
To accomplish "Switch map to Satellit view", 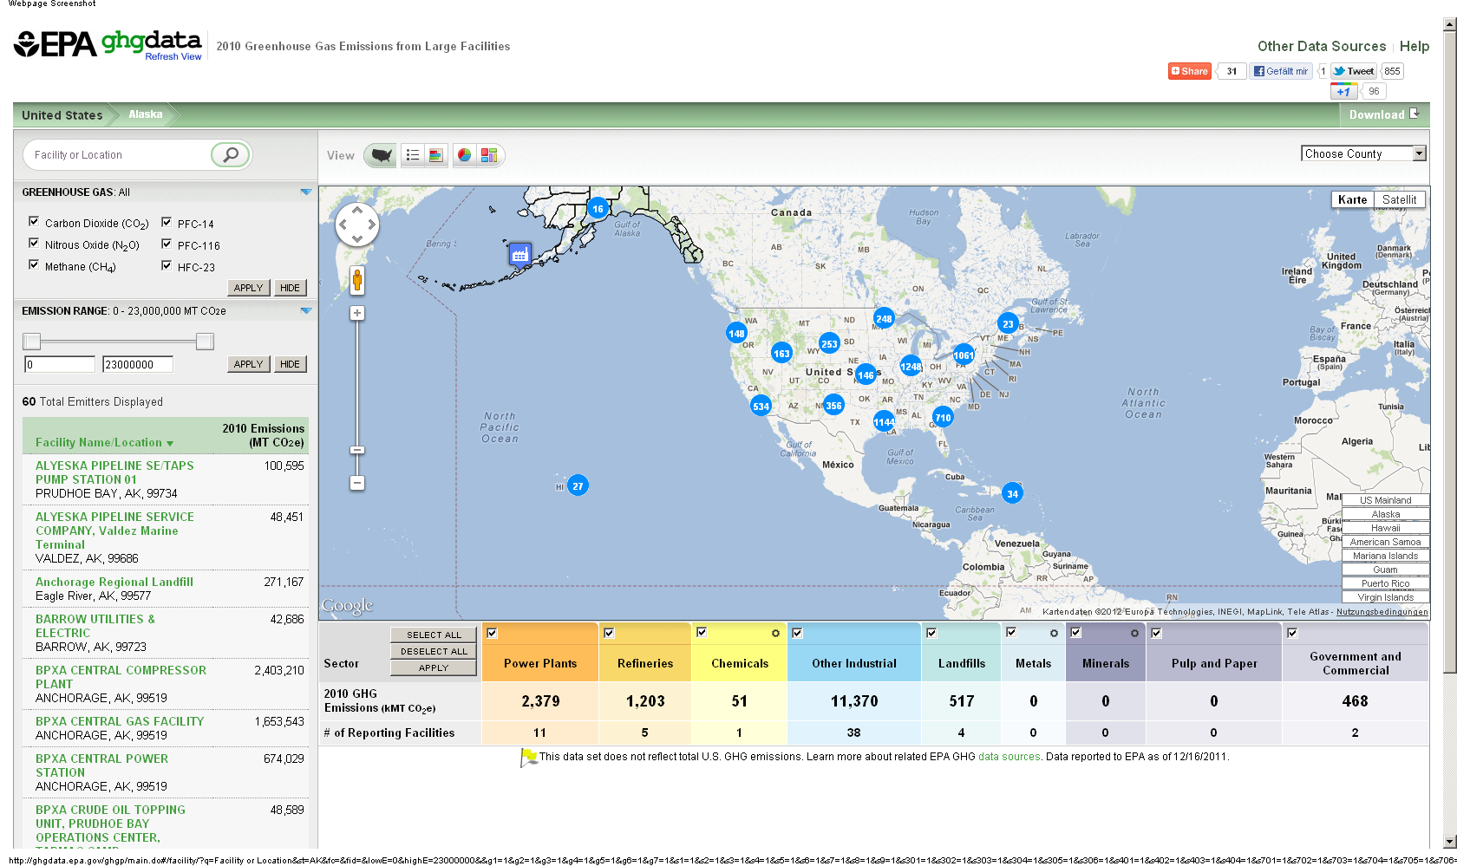I will tap(1399, 199).
